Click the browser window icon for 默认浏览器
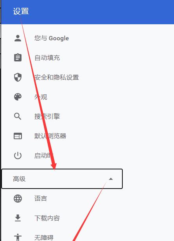Viewport: 174px width, 241px height. coord(18,136)
